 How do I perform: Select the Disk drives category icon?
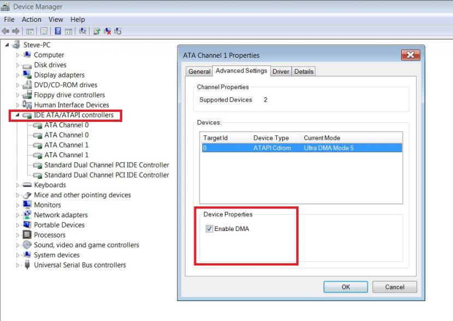(x=27, y=66)
